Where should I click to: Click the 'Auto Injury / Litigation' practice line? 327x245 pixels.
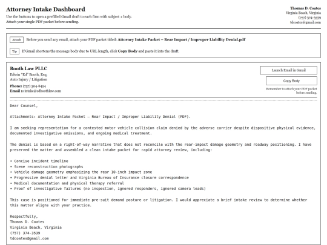[x=28, y=79]
